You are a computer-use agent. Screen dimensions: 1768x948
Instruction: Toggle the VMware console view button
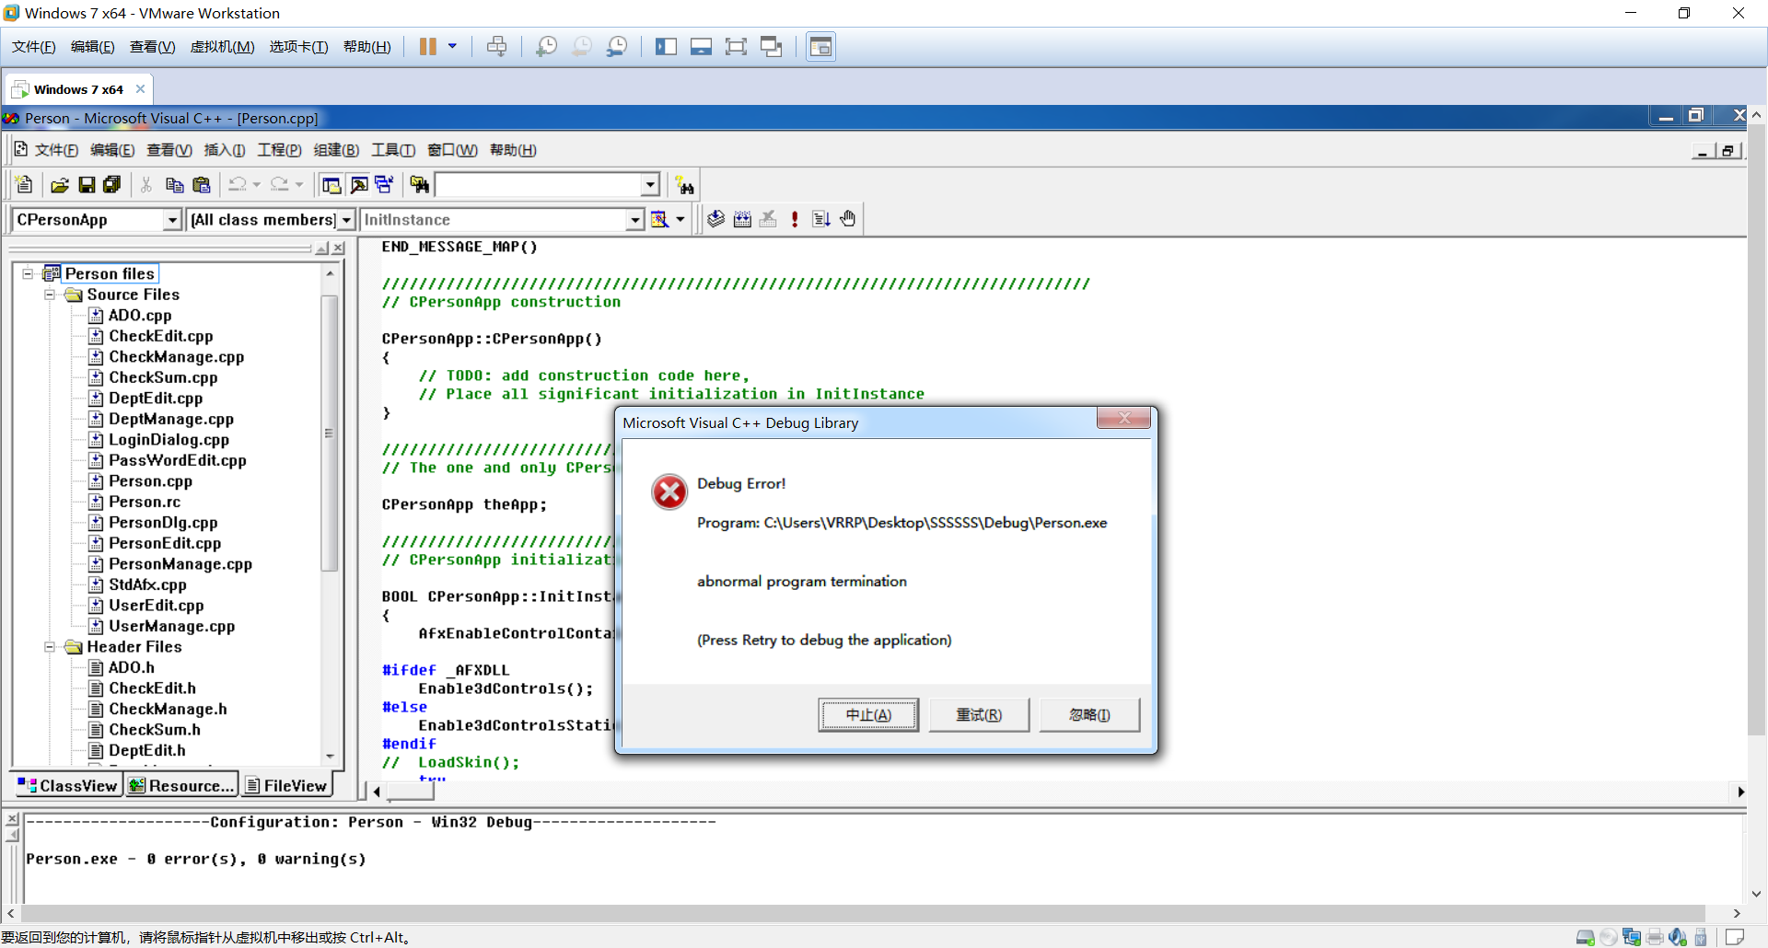pos(820,47)
